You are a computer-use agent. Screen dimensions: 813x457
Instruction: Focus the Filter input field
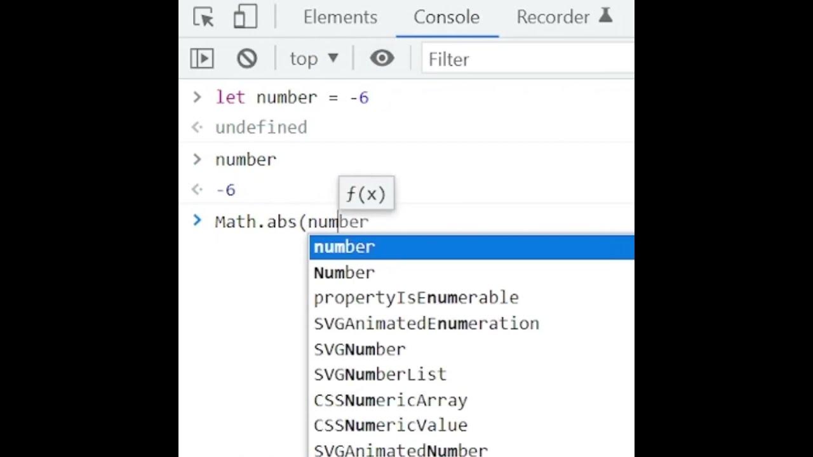click(527, 60)
